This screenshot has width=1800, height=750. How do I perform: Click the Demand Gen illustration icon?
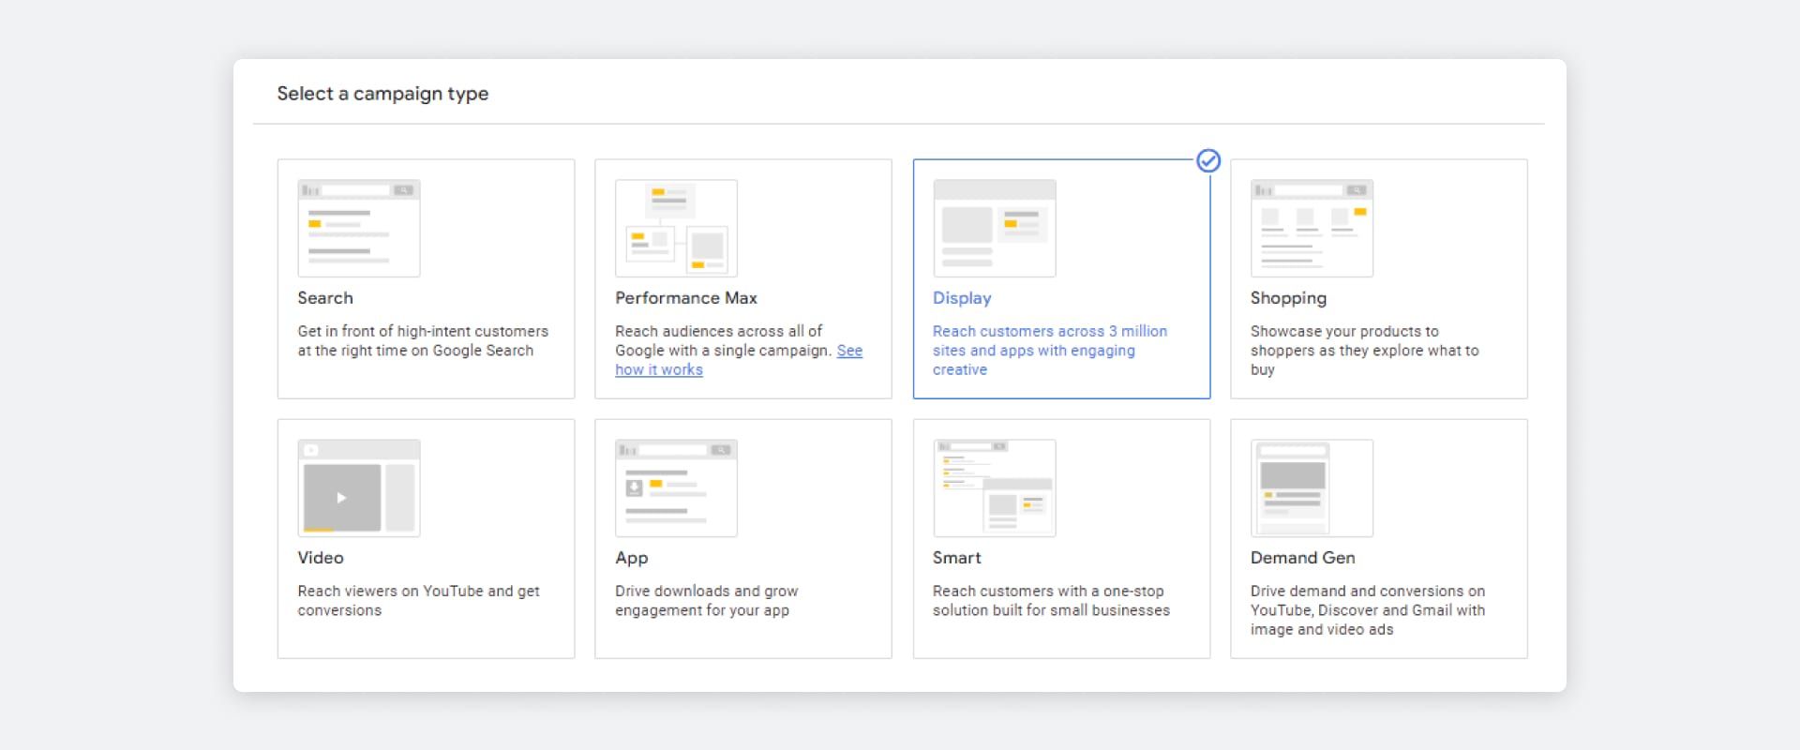click(x=1312, y=487)
